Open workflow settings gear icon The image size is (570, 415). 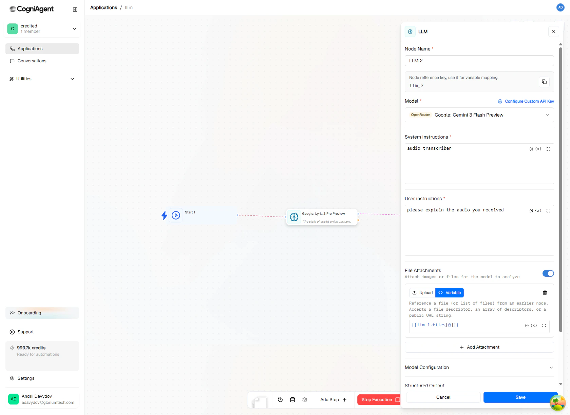pos(305,400)
